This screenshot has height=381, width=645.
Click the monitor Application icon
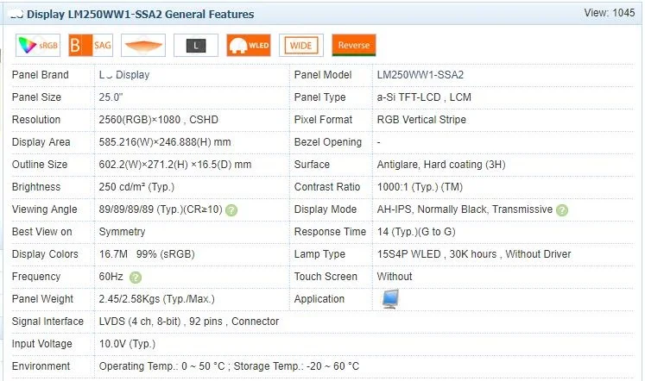tap(390, 298)
